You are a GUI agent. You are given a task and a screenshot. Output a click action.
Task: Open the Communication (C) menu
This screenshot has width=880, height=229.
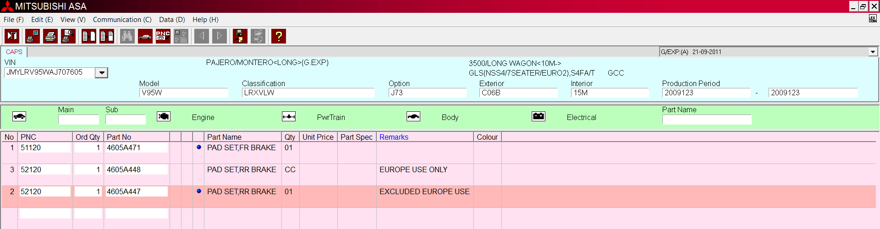click(122, 20)
